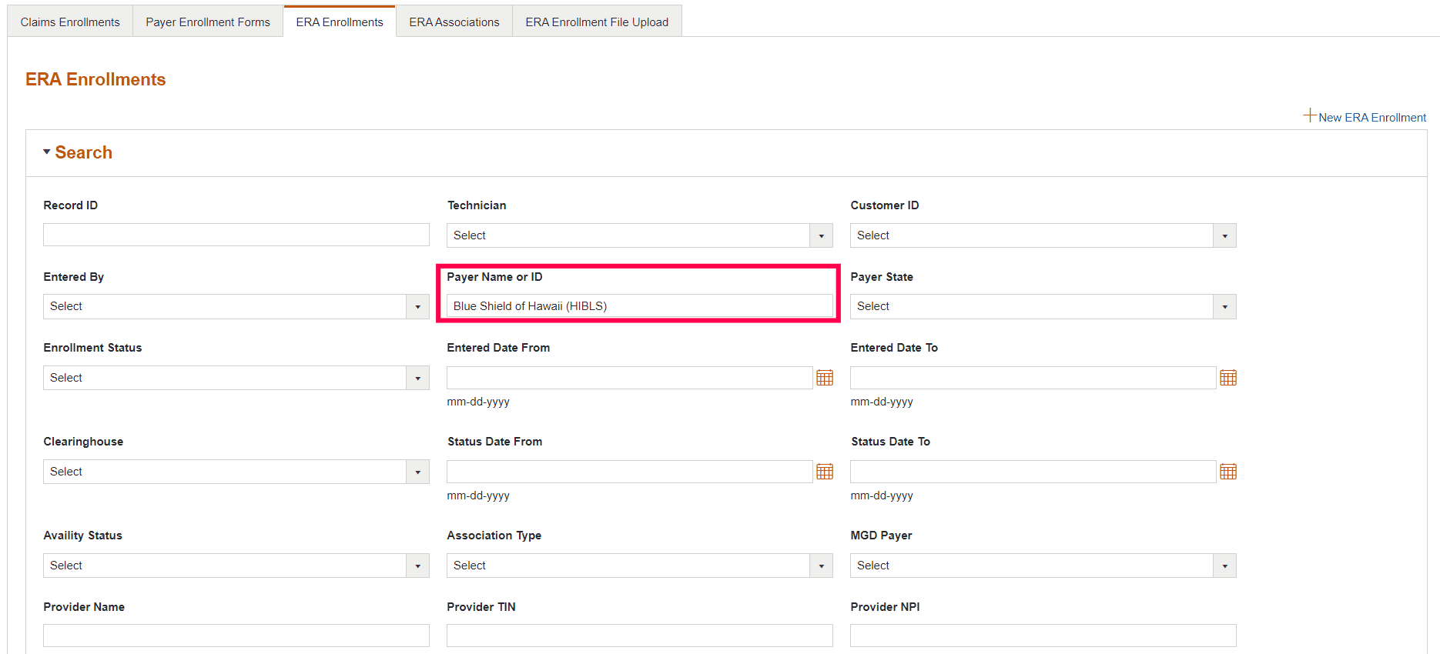Open the Entered Date To calendar picker
The width and height of the screenshot is (1440, 654).
(x=1228, y=378)
